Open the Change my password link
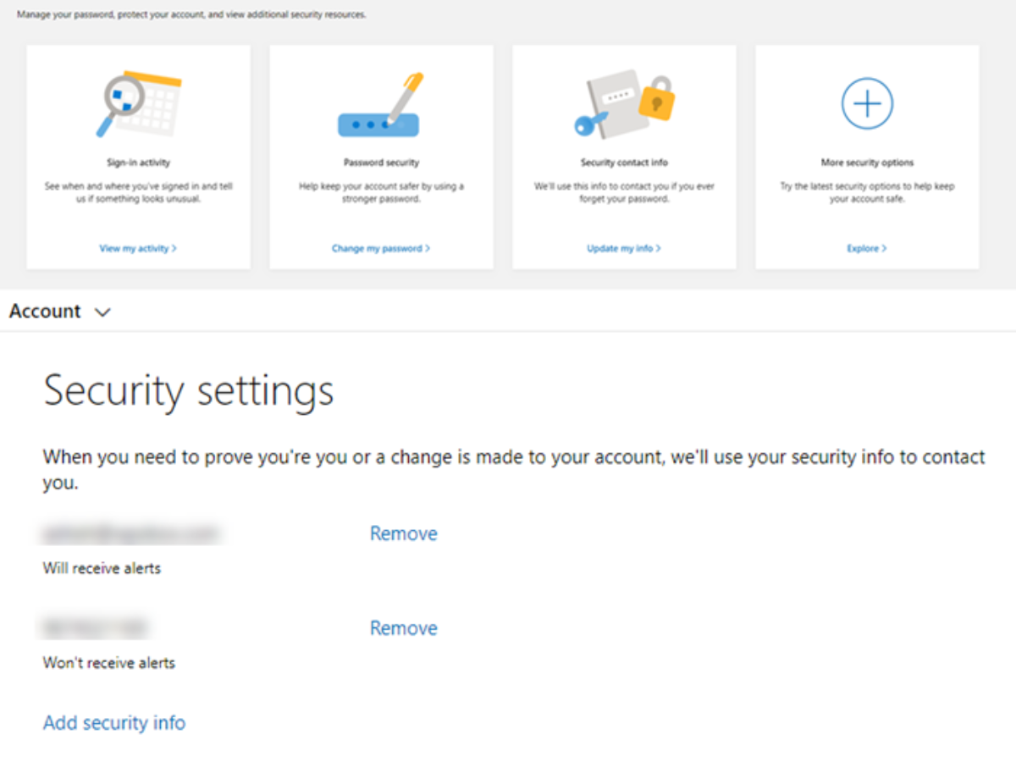This screenshot has width=1016, height=762. pyautogui.click(x=381, y=249)
